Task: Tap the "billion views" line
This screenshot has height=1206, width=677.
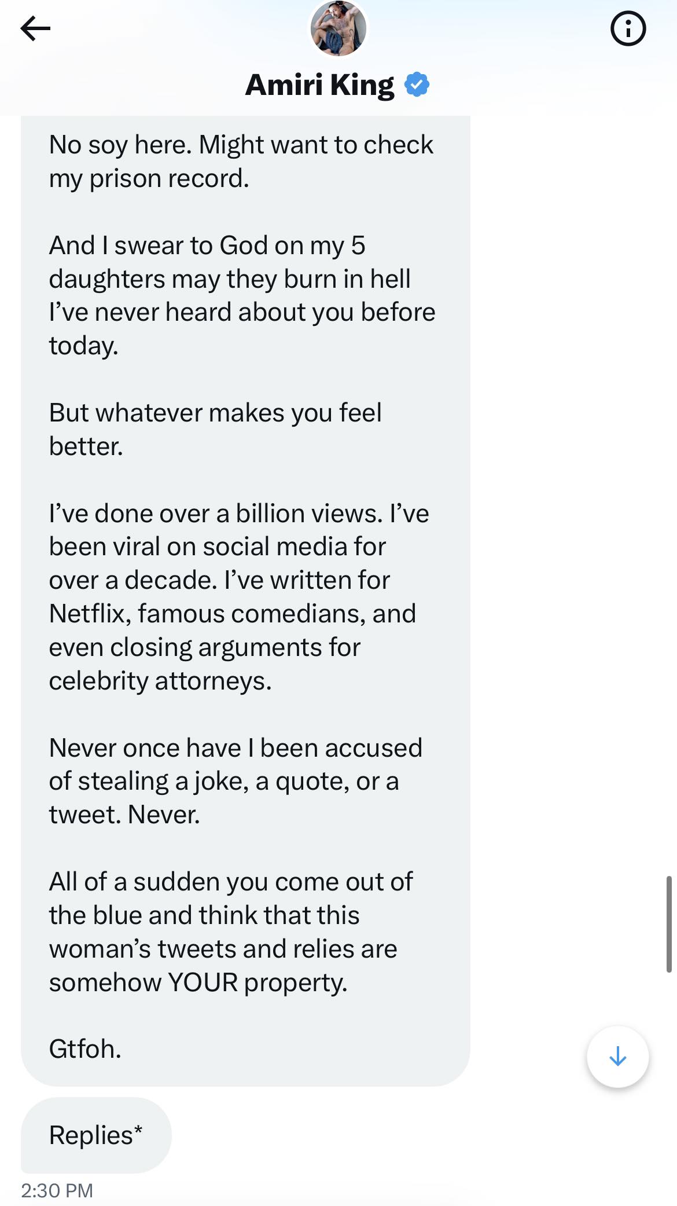Action: pyautogui.click(x=238, y=514)
